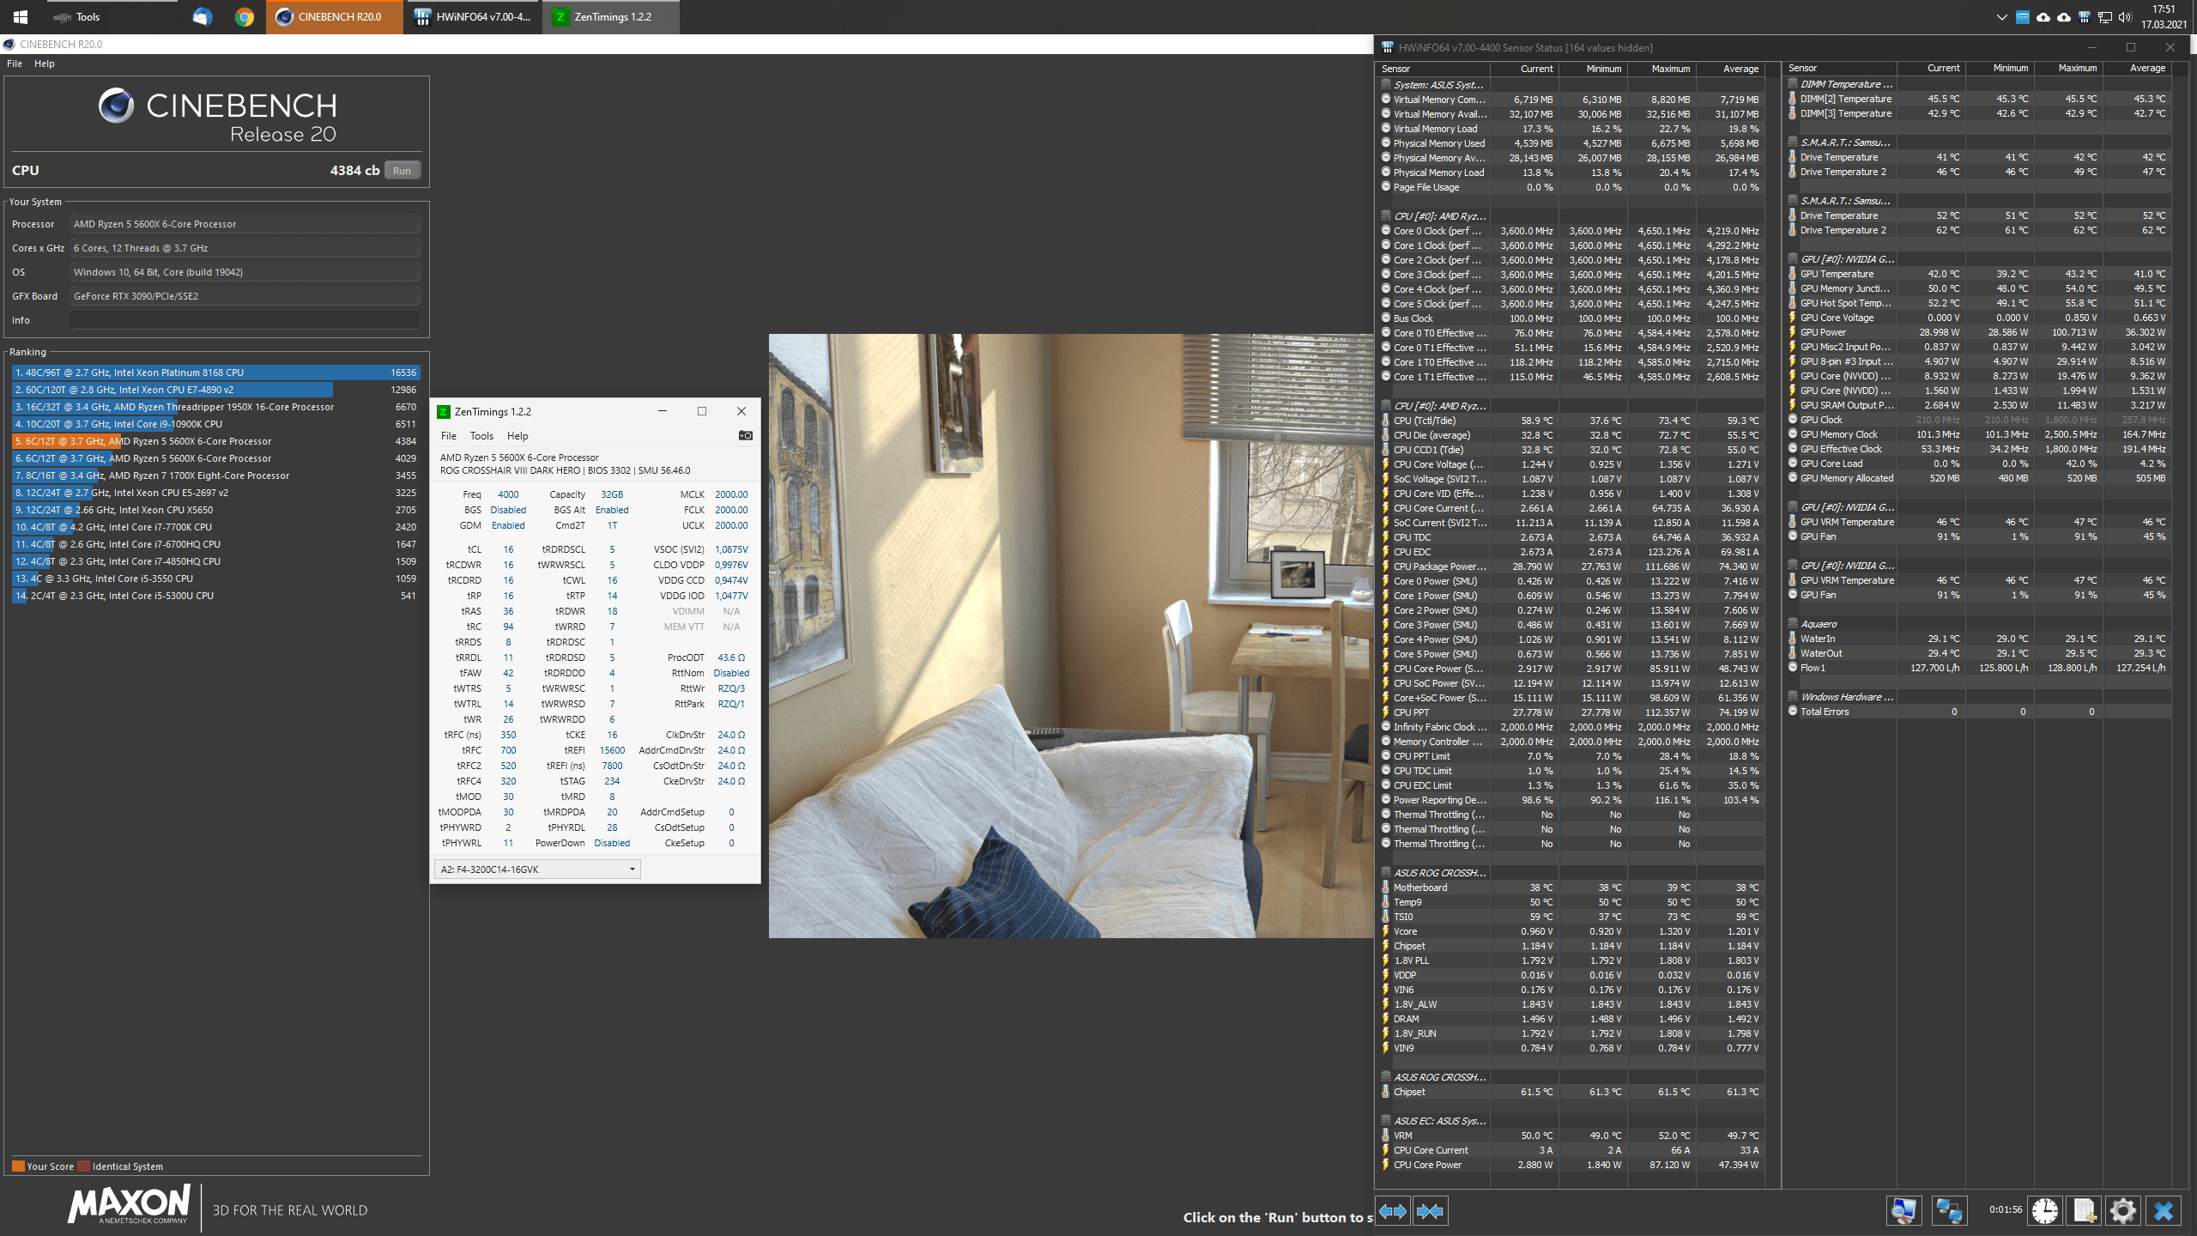Image resolution: width=2197 pixels, height=1236 pixels.
Task: Open ZenTimings File menu
Action: coord(449,436)
